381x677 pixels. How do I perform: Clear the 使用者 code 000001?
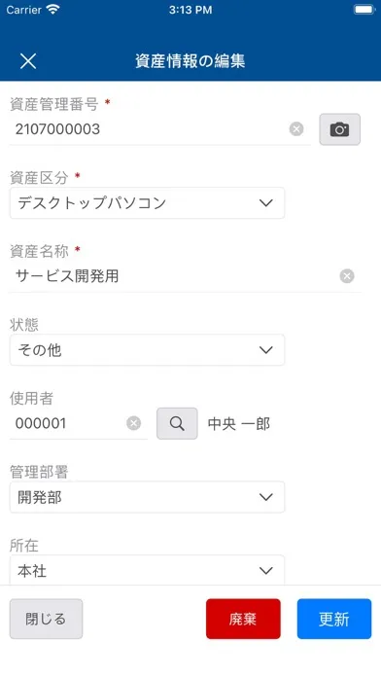click(x=134, y=423)
